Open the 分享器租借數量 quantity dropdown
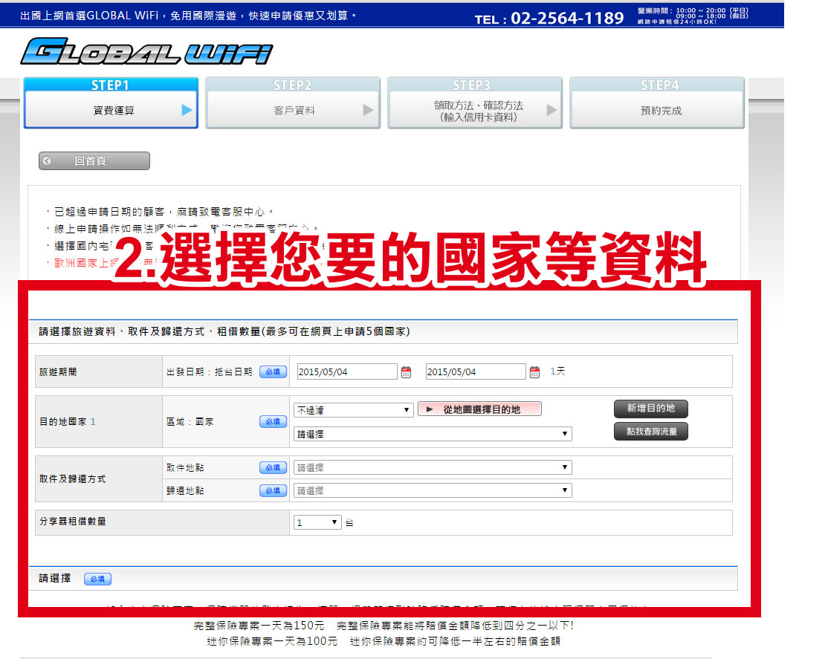The width and height of the screenshot is (828, 659). click(x=317, y=522)
